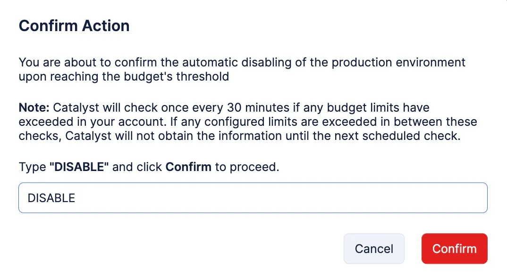Click the bold Note: label
Viewport: 507px width, 277px height.
coord(34,107)
